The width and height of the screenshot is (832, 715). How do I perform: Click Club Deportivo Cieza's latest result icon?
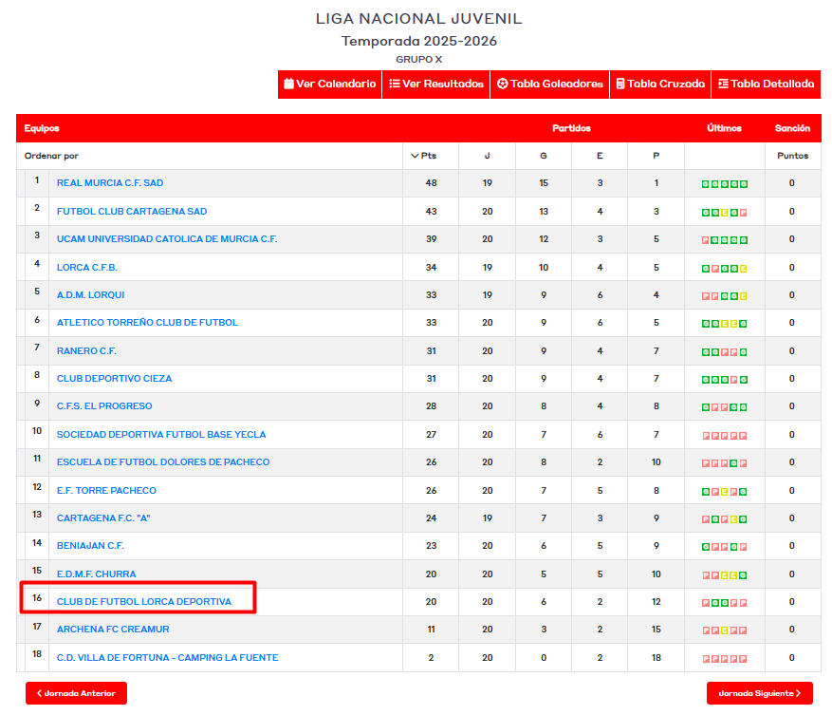coord(744,380)
